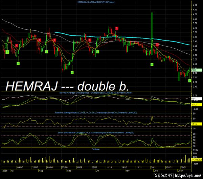Click the 110M volume axis label
Image resolution: width=203 pixels, height=179 pixels.
196,150
